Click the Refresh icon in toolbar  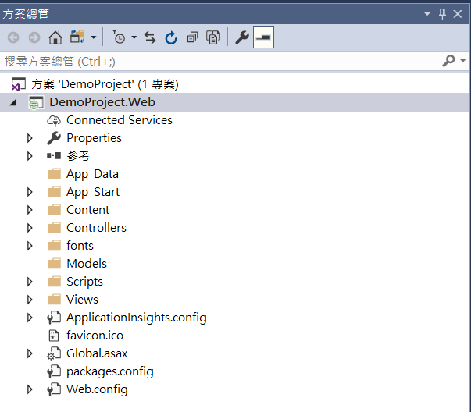[171, 37]
